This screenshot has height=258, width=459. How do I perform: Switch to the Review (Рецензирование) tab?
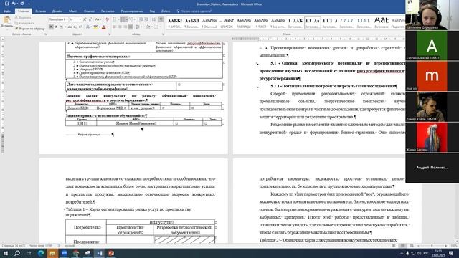(x=132, y=11)
